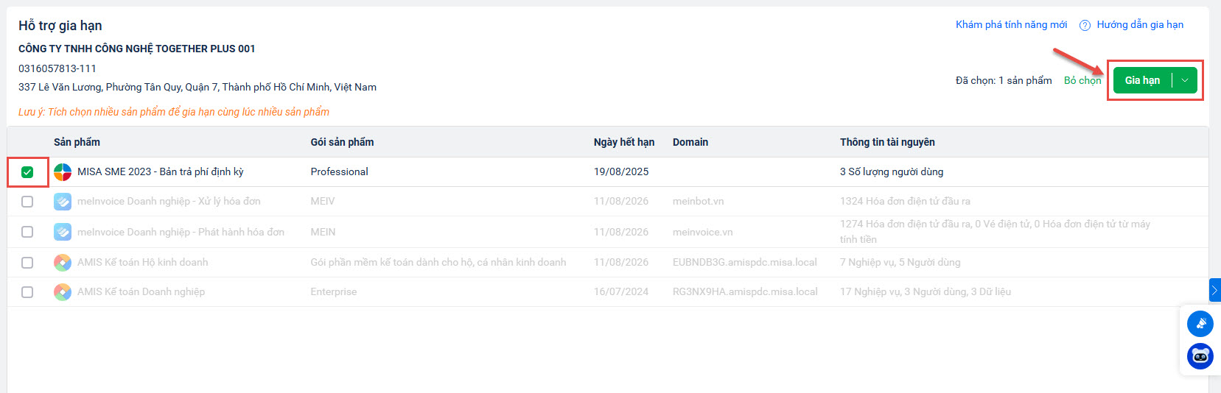Open the Khám phá tính năng mới link
Viewport: 1221px width, 393px height.
pos(1011,24)
